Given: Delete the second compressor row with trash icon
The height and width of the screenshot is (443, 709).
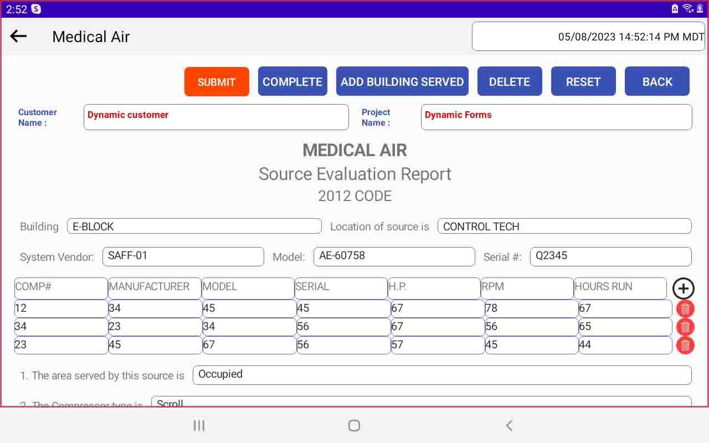Looking at the screenshot, I should point(685,327).
